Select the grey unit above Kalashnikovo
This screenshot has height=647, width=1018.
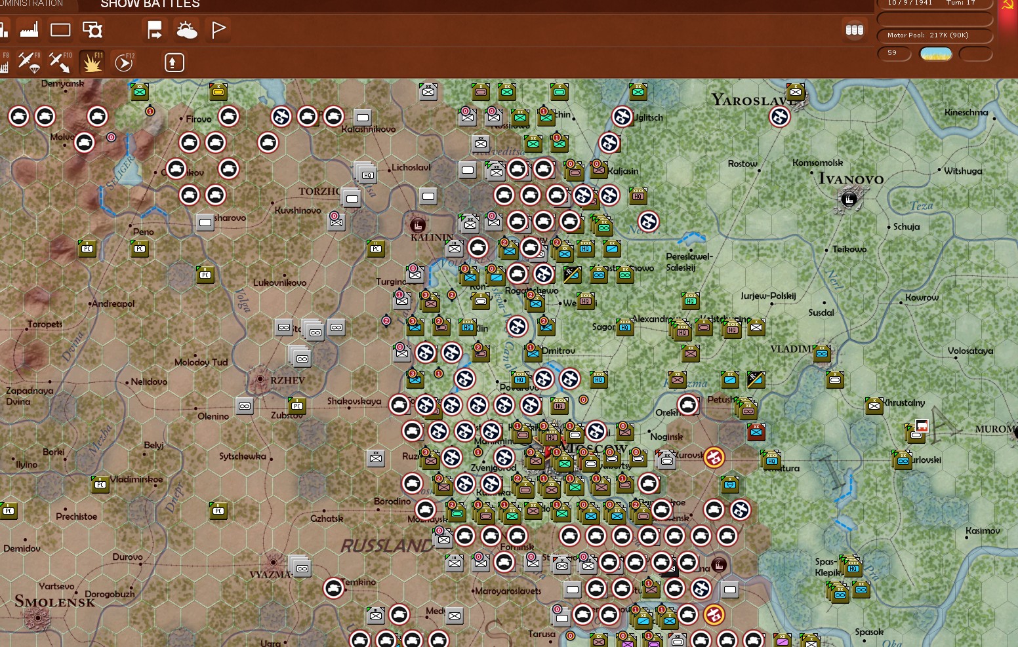click(362, 117)
